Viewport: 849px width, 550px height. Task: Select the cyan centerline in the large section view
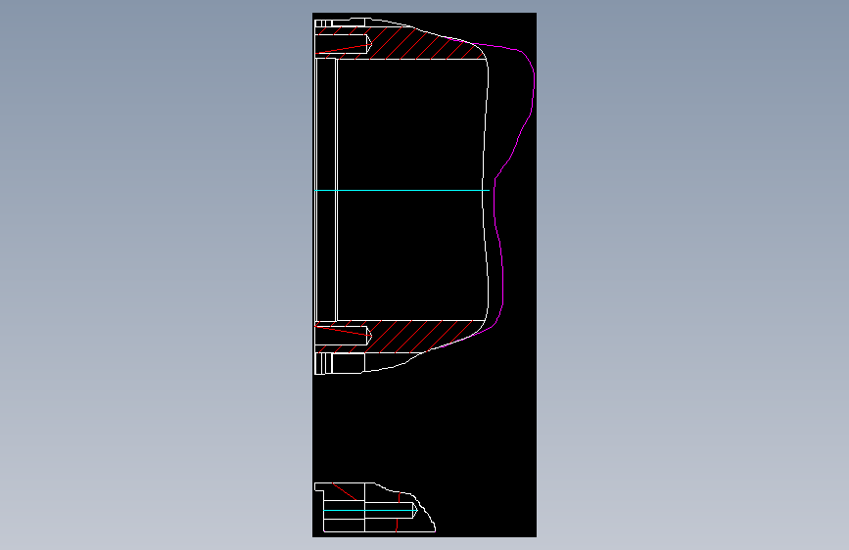[401, 191]
